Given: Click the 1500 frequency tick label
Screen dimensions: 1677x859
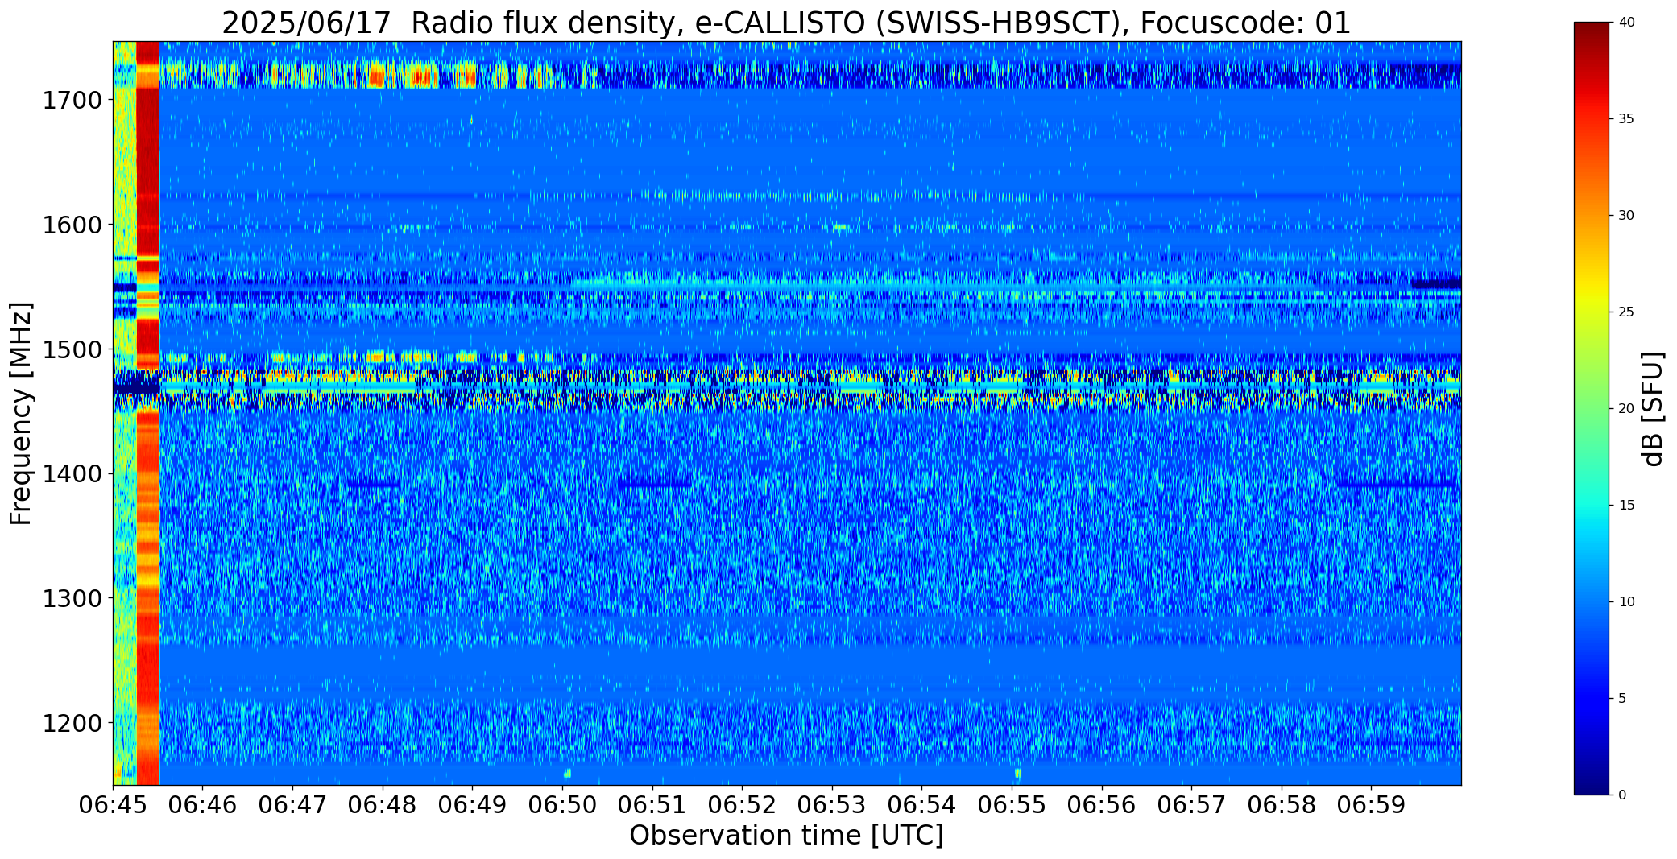Looking at the screenshot, I should click(72, 349).
